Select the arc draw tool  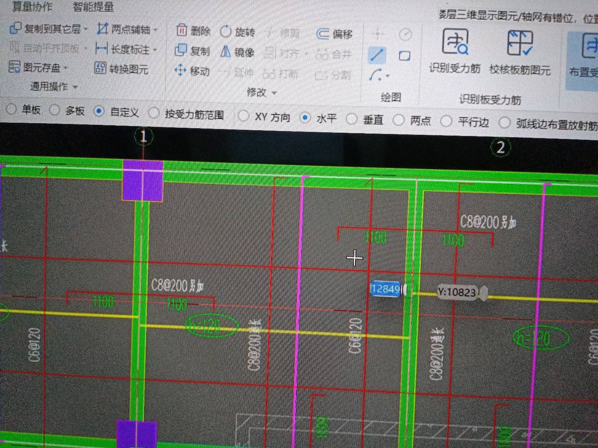pyautogui.click(x=376, y=75)
